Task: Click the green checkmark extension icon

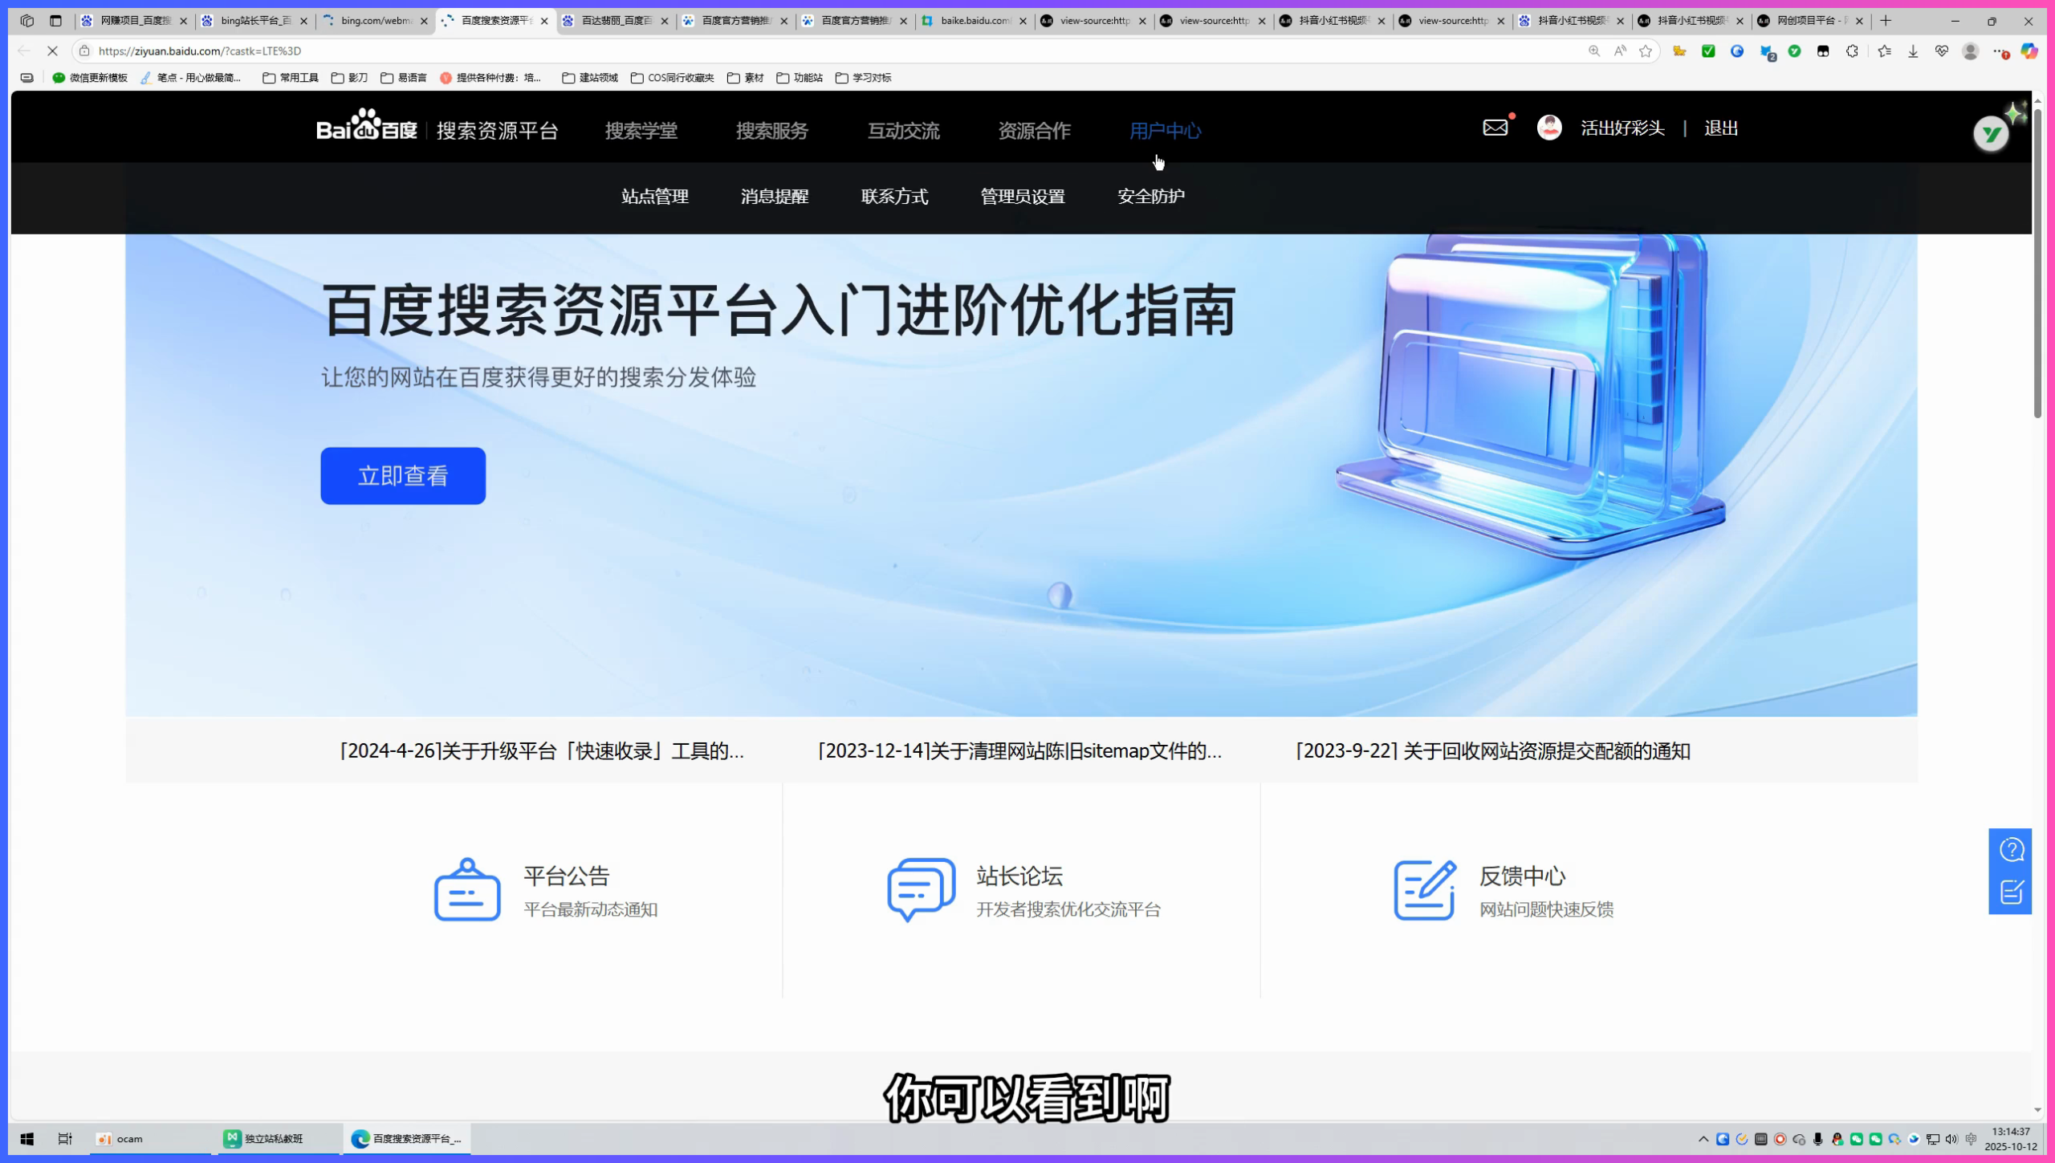Action: click(x=1708, y=51)
